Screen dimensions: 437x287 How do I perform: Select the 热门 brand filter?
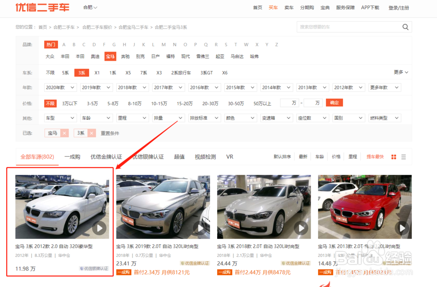(51, 45)
